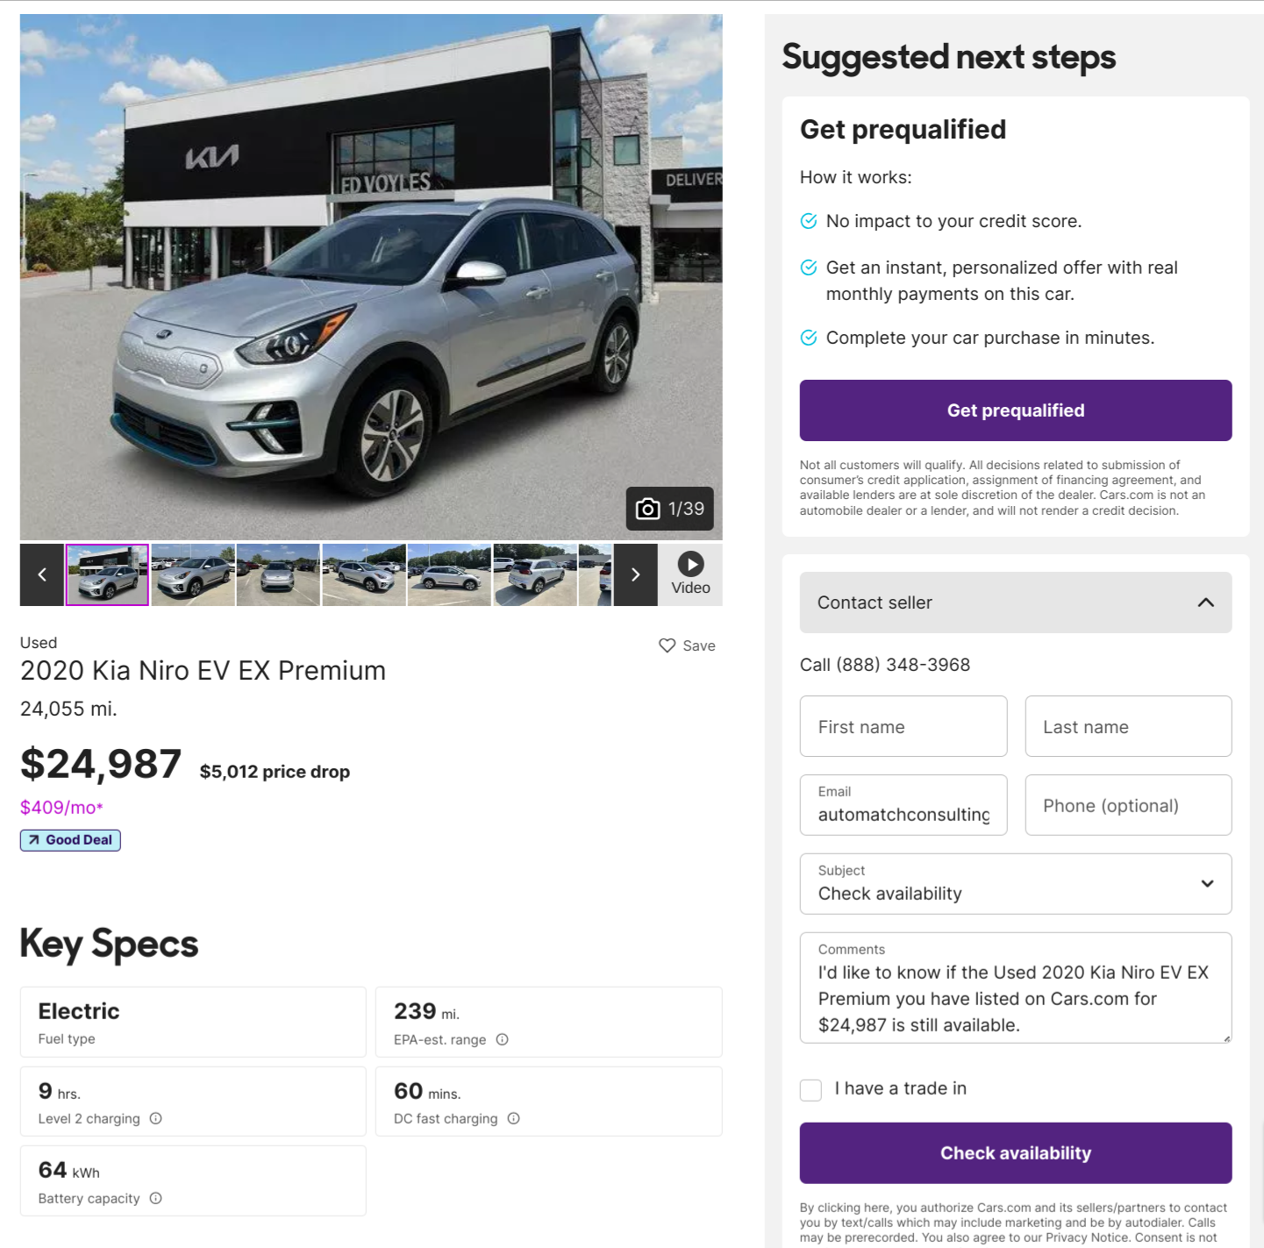Select the second car photo thumbnail
The height and width of the screenshot is (1248, 1264).
[193, 574]
